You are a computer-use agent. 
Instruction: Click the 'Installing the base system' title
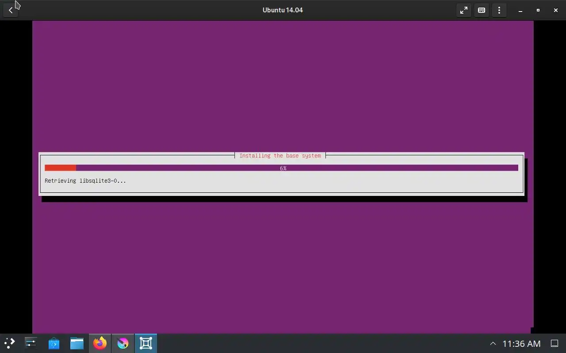pyautogui.click(x=280, y=156)
